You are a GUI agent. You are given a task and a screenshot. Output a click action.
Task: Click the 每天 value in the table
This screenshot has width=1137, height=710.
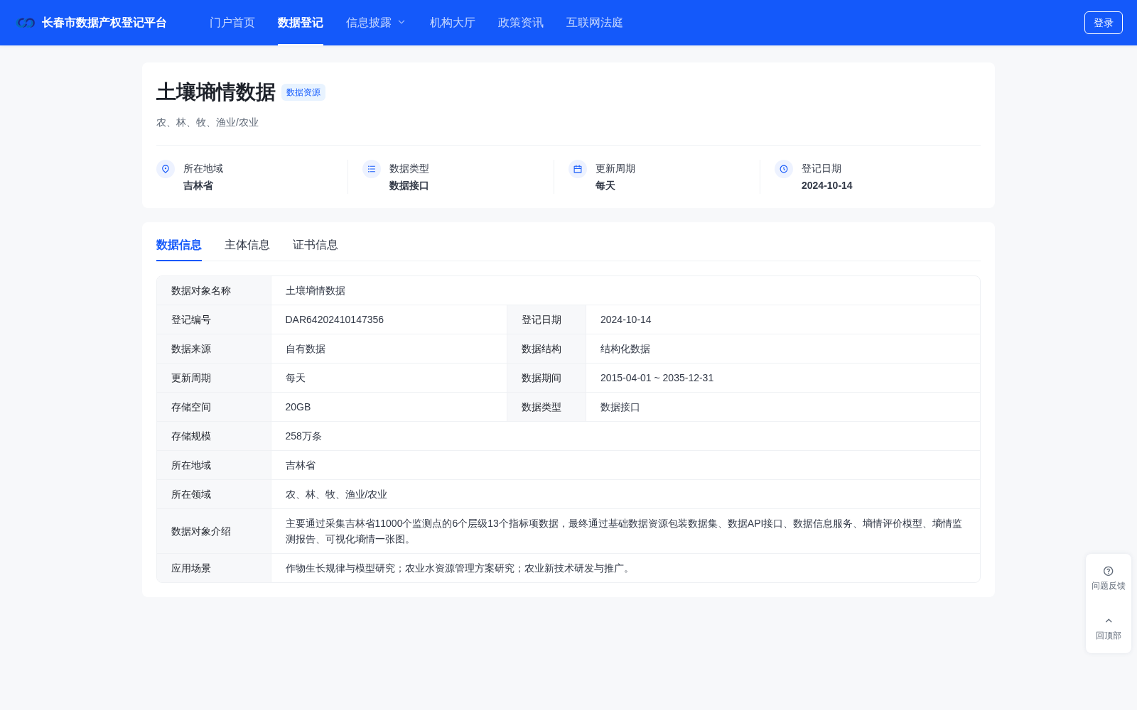[x=296, y=378]
